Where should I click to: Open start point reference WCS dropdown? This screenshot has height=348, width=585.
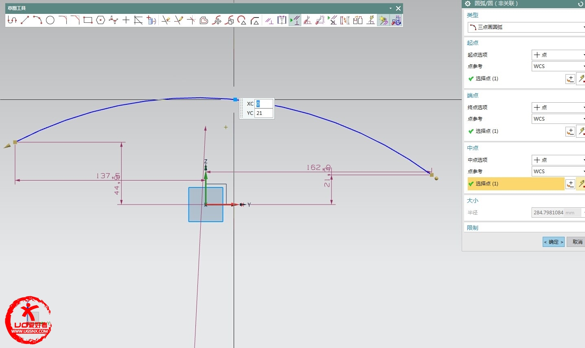[x=558, y=66]
